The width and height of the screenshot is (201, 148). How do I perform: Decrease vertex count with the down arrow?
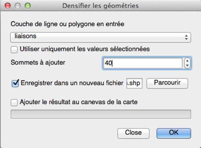187,65
